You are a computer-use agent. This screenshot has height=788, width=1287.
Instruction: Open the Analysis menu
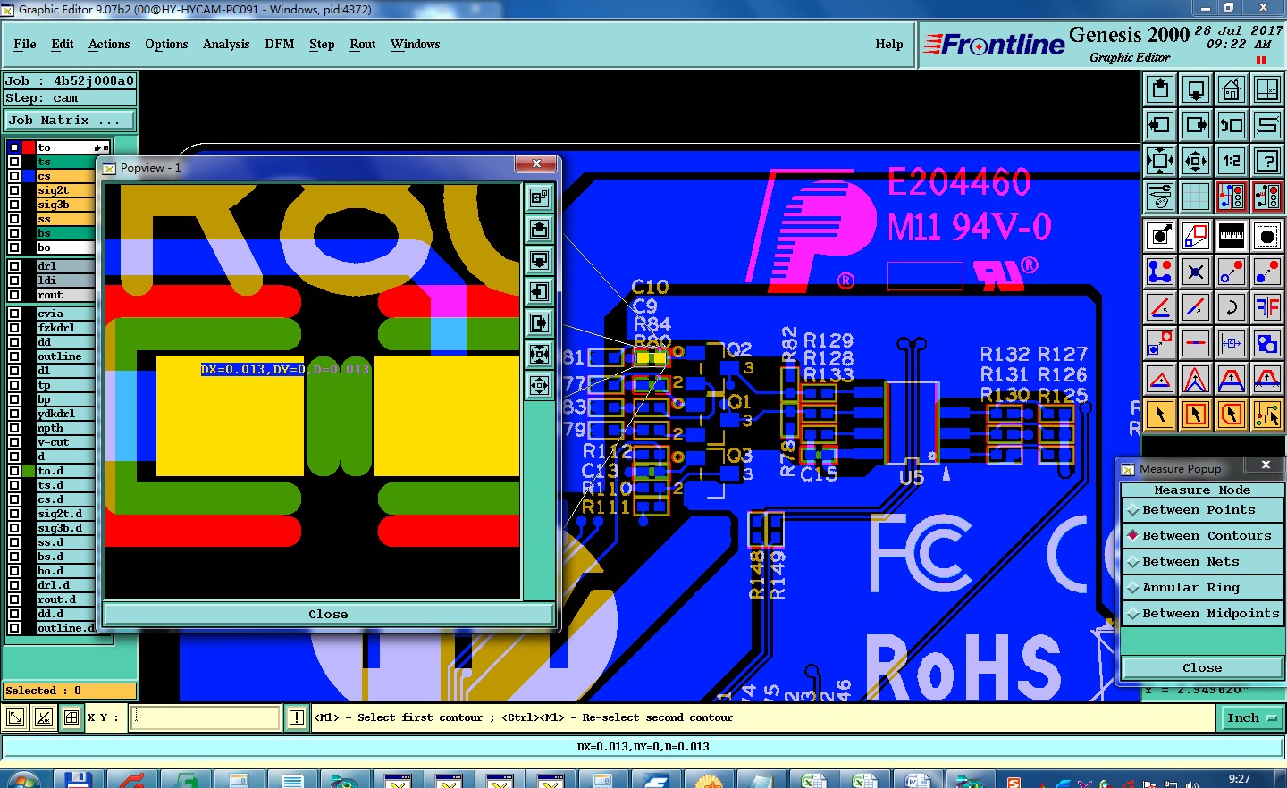click(x=226, y=44)
